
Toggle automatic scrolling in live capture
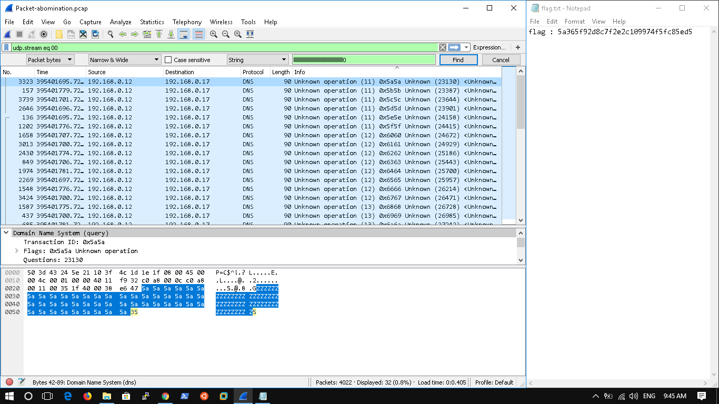click(184, 34)
